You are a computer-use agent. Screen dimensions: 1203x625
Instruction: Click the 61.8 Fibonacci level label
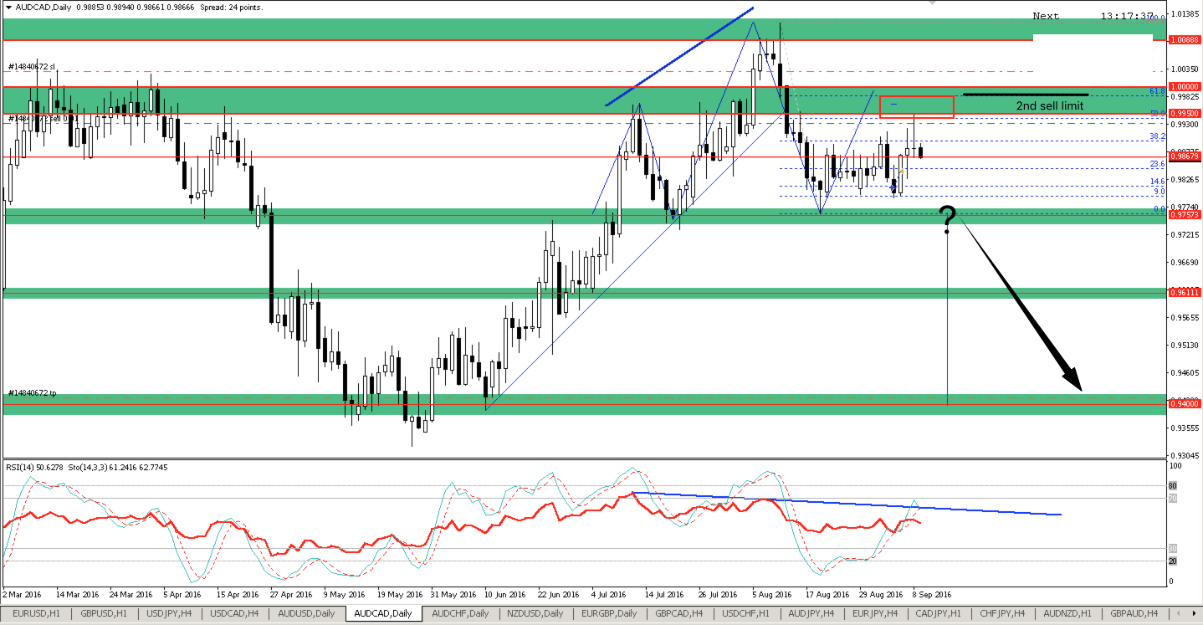pos(1158,91)
